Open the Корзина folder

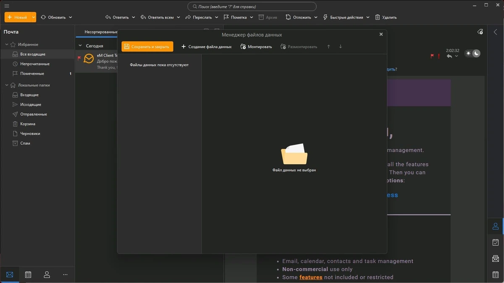point(37,124)
